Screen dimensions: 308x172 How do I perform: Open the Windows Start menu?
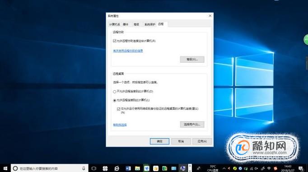pos(5,168)
